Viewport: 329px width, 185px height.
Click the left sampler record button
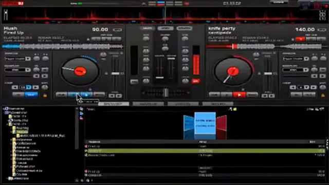[45, 70]
